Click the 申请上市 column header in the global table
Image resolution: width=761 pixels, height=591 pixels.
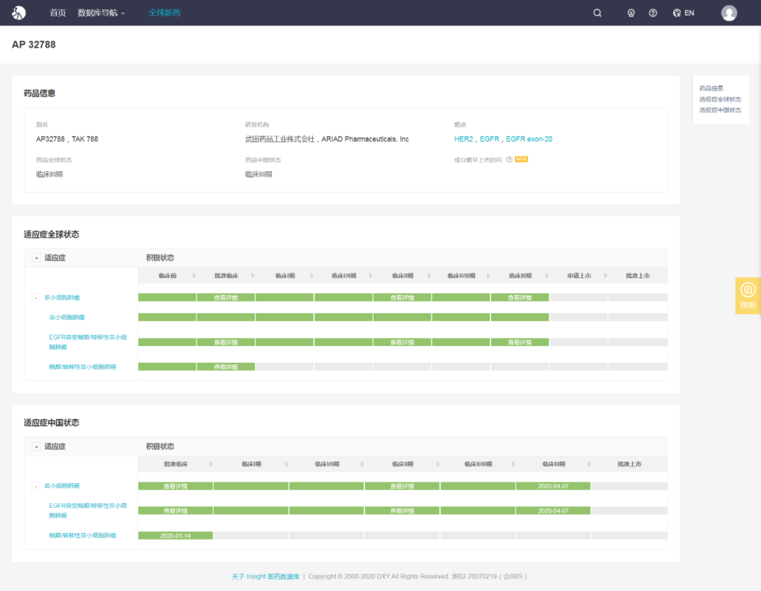coord(579,275)
